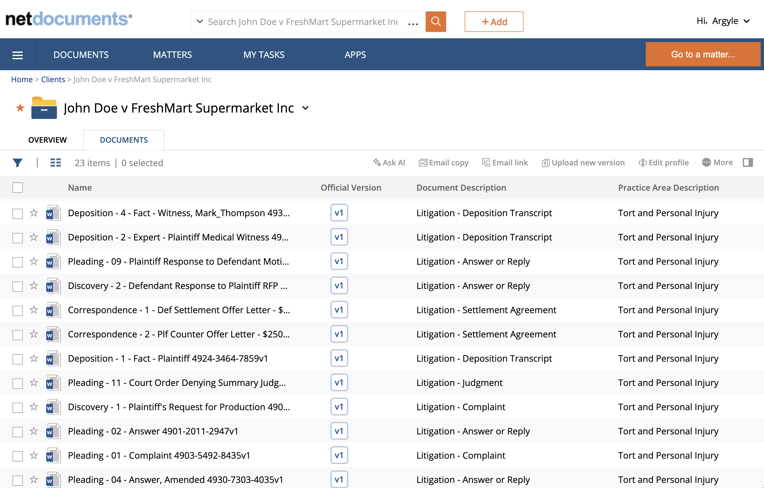Open the search scope dropdown

pyautogui.click(x=200, y=21)
